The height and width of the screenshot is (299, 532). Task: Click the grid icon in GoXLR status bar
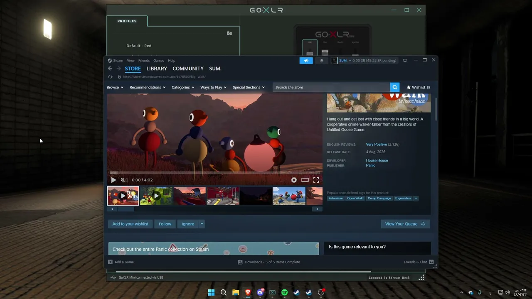point(421,277)
